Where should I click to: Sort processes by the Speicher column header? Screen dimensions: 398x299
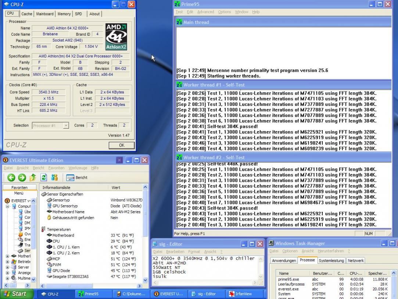[x=377, y=273]
